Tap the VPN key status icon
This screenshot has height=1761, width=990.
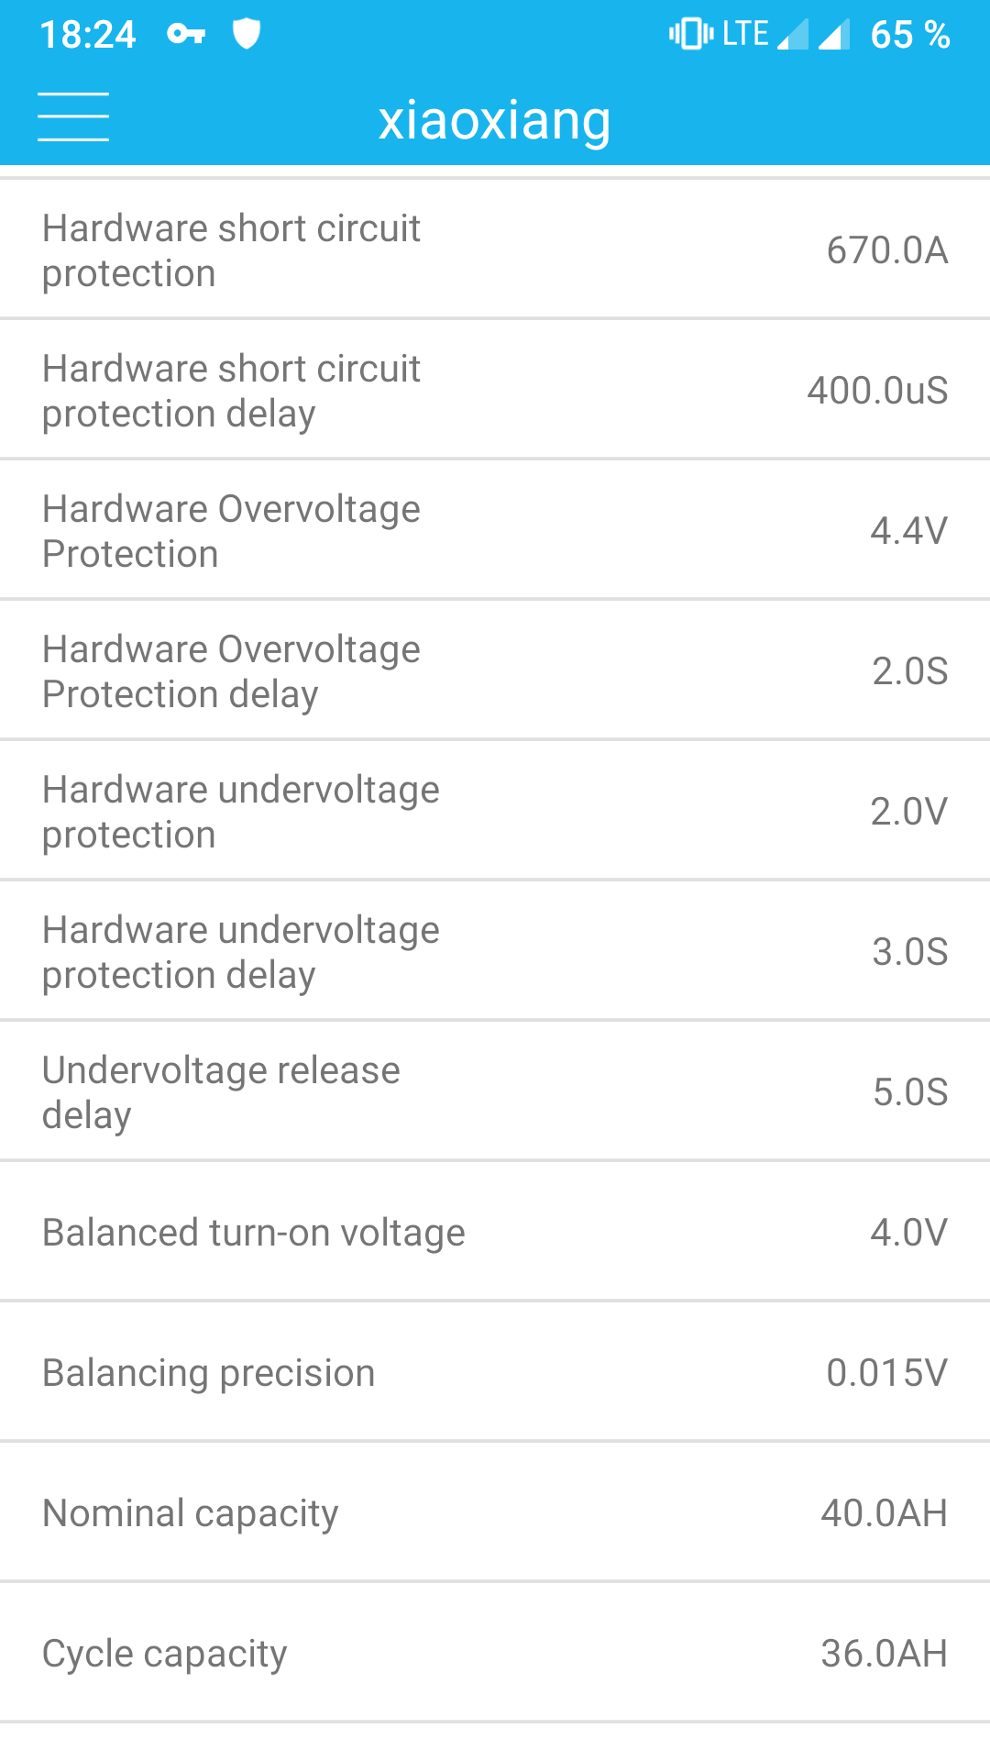pos(186,35)
